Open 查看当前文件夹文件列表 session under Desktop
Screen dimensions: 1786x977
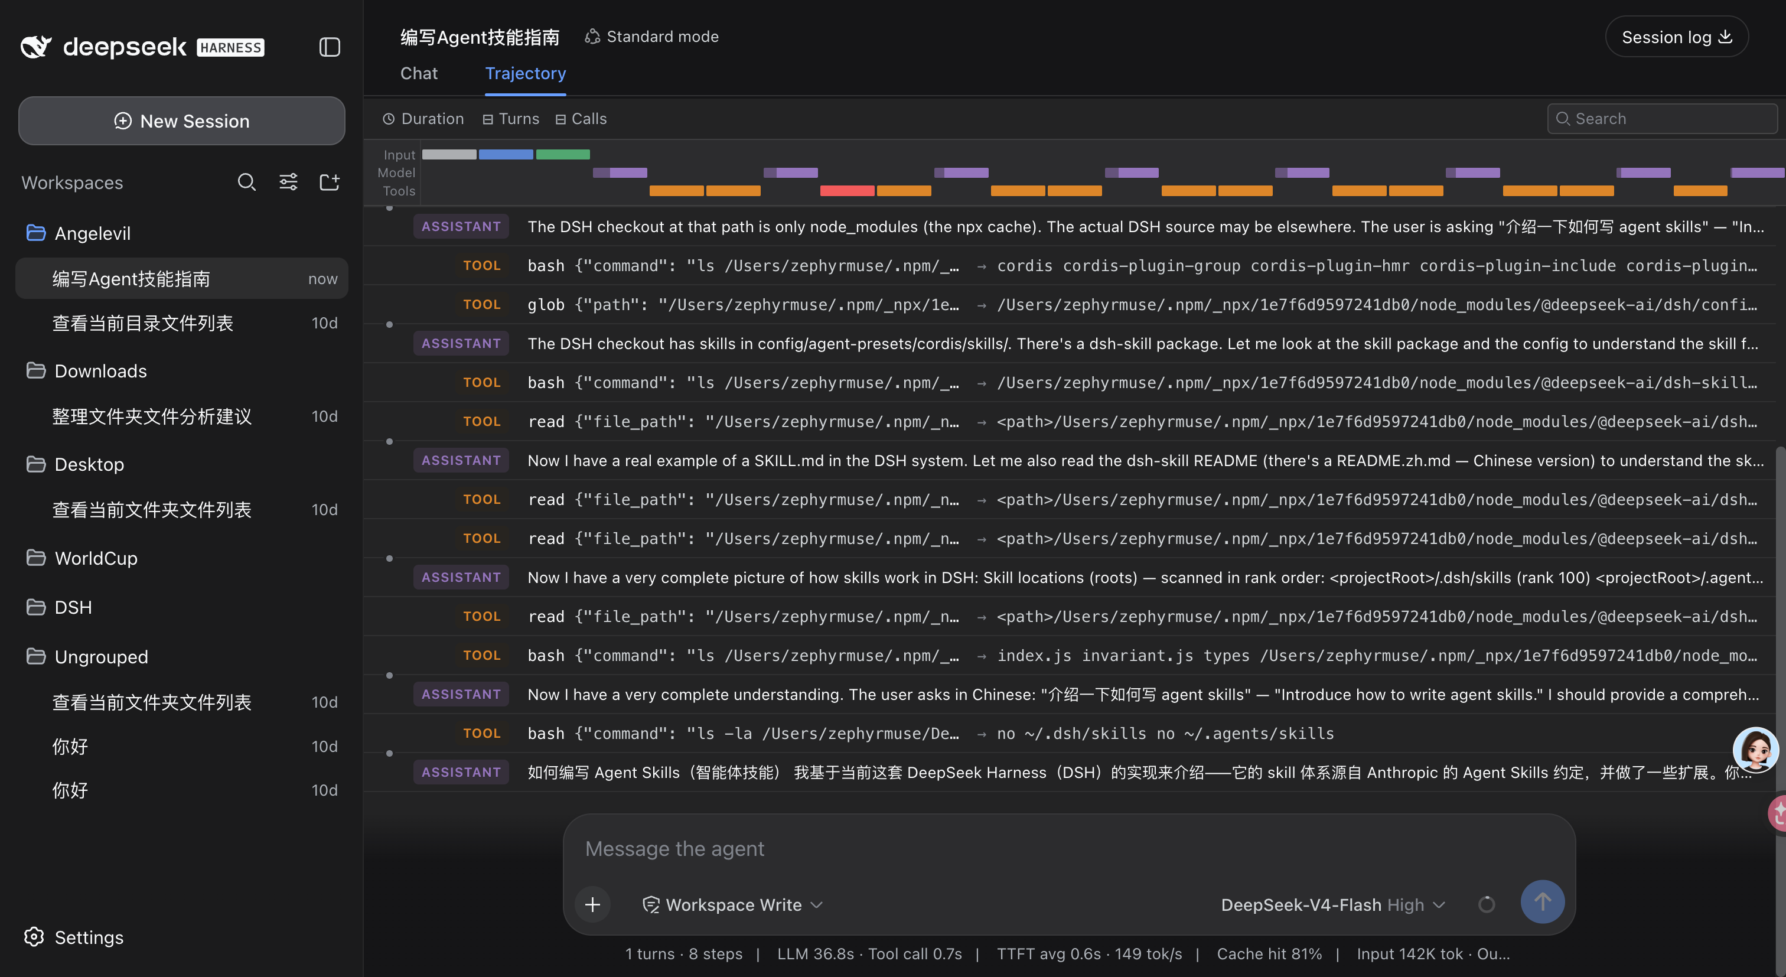point(182,510)
